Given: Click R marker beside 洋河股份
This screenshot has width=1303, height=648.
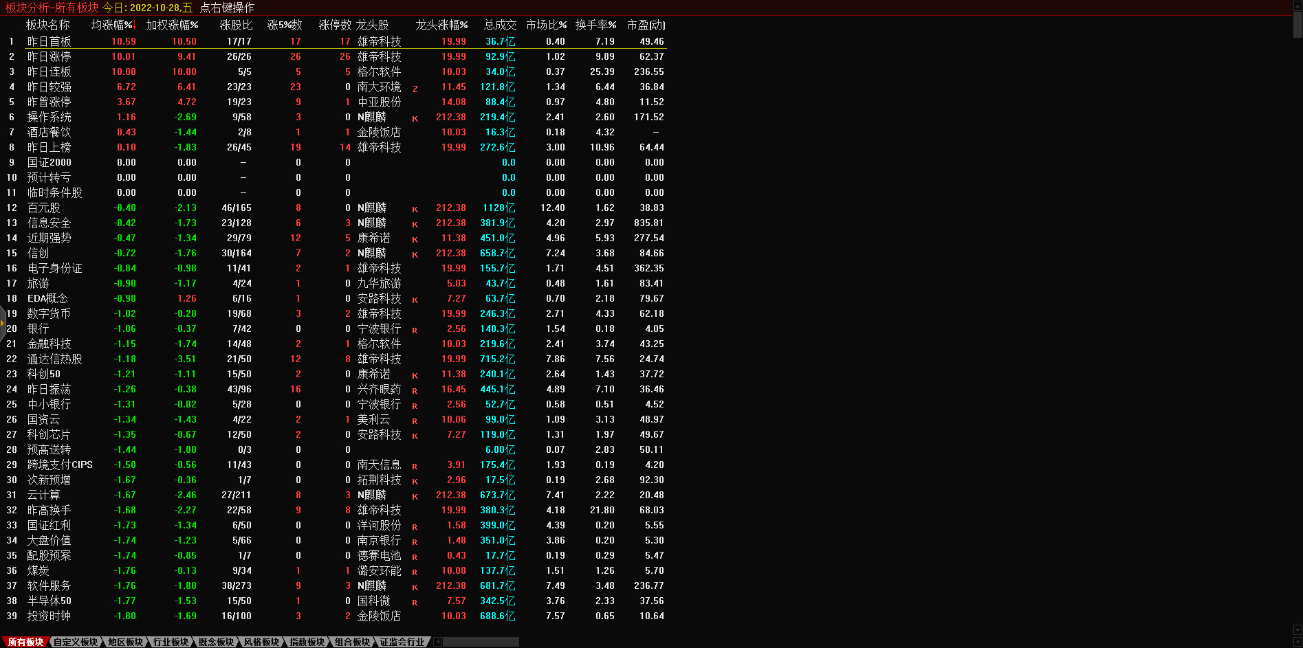Looking at the screenshot, I should tap(415, 526).
